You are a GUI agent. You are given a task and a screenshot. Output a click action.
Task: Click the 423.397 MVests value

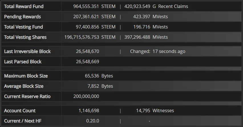click(x=151, y=17)
